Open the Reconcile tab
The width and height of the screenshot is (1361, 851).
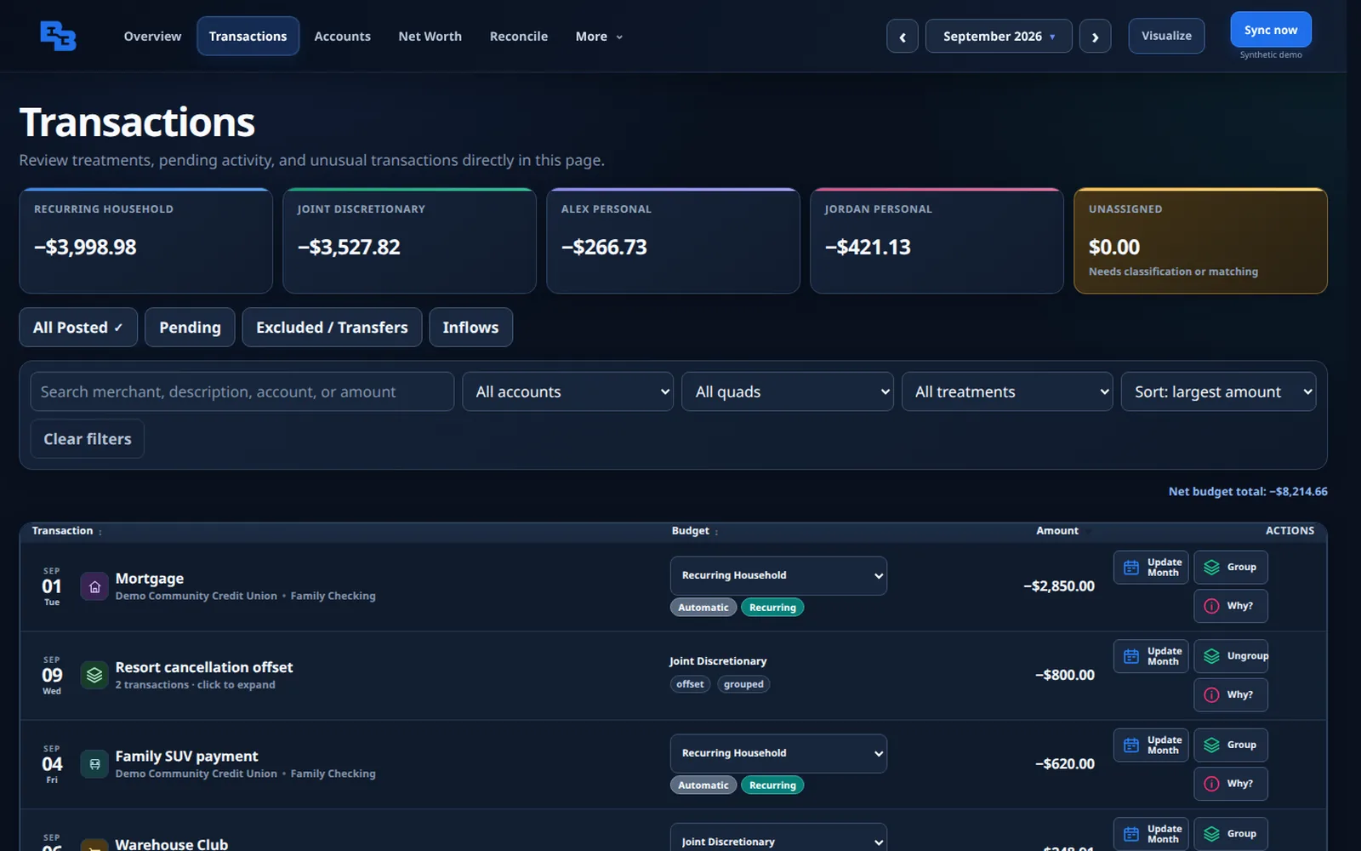[518, 37]
